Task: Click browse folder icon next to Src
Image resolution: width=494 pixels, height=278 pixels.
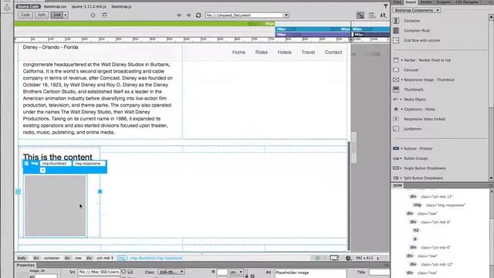Action: pyautogui.click(x=130, y=272)
